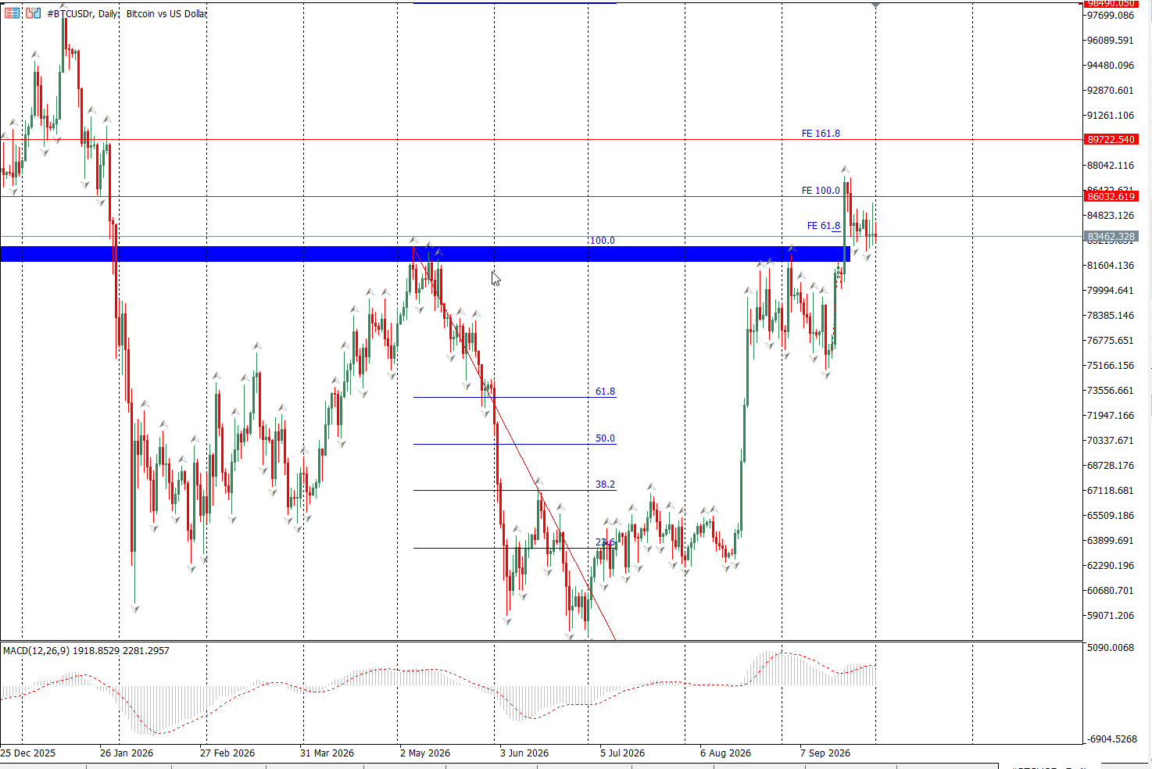The height and width of the screenshot is (769, 1152).
Task: Click the '26 Jan 2026' date label
Action: point(127,753)
